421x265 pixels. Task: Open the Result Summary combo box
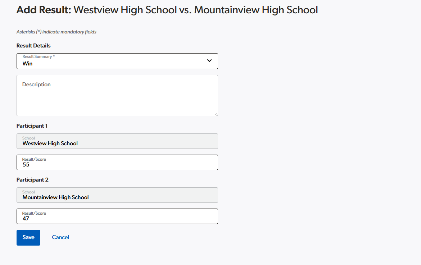tap(117, 61)
